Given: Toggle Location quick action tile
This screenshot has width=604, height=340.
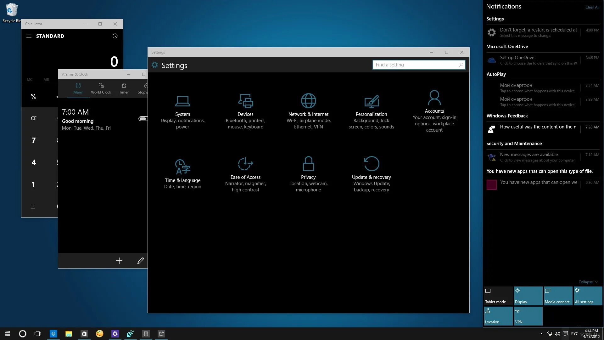Looking at the screenshot, I should point(498,316).
